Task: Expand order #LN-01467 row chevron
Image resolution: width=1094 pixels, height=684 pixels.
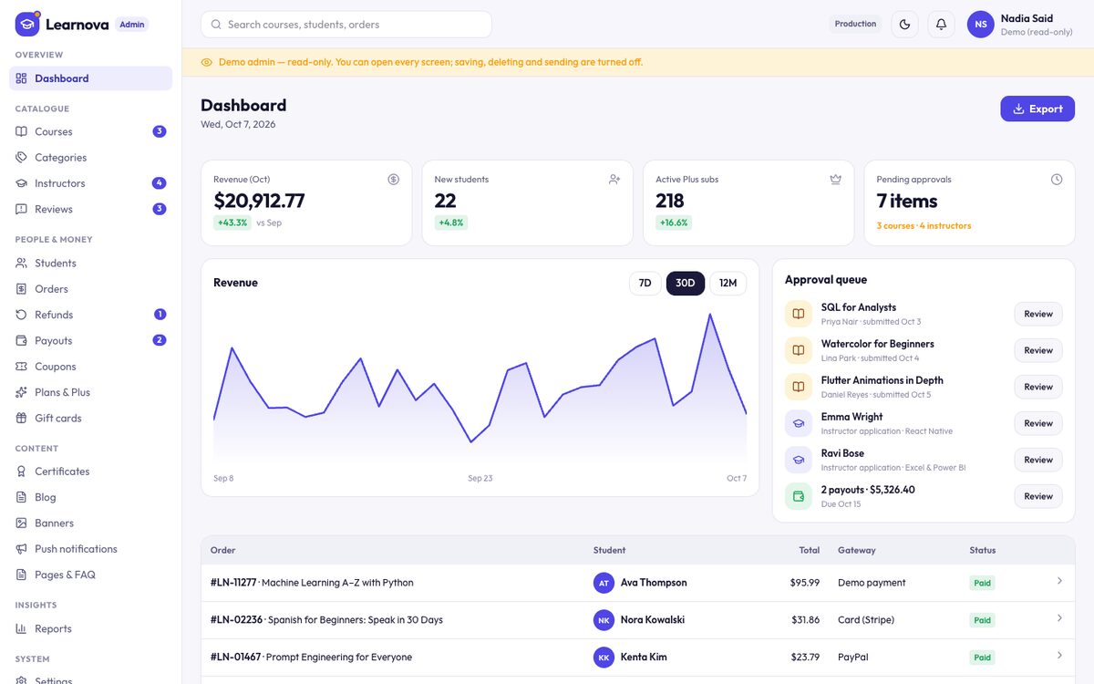Action: (x=1059, y=656)
